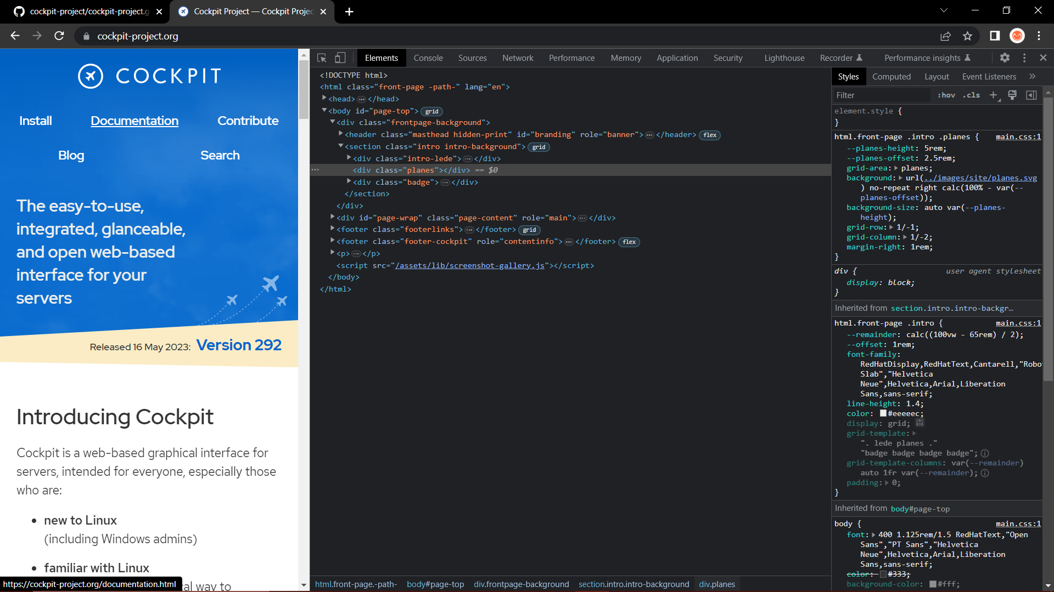Toggle the computed styles sidebar icon
Screen dimensions: 1054x592
point(1031,95)
